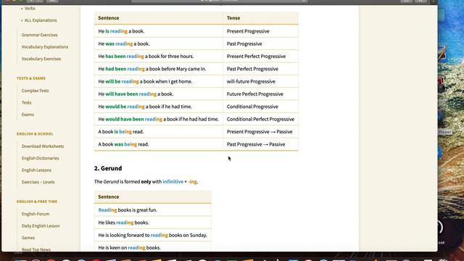464x261 pixels.
Task: Click the ENGLISH & FREE TIME heading
Action: pyautogui.click(x=37, y=202)
